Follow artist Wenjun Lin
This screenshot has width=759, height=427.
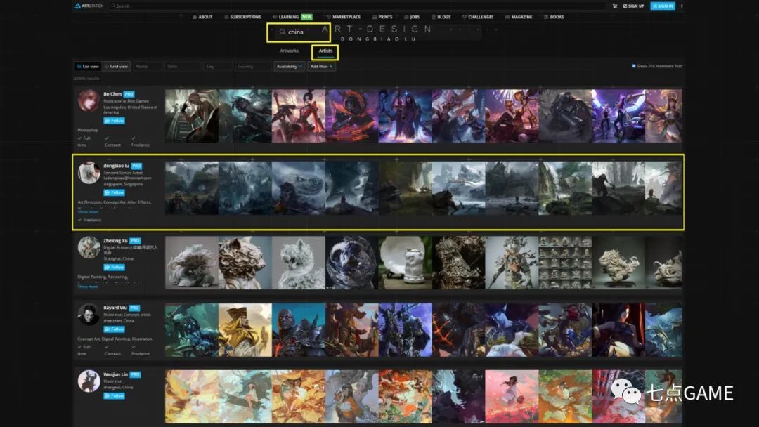click(x=115, y=396)
